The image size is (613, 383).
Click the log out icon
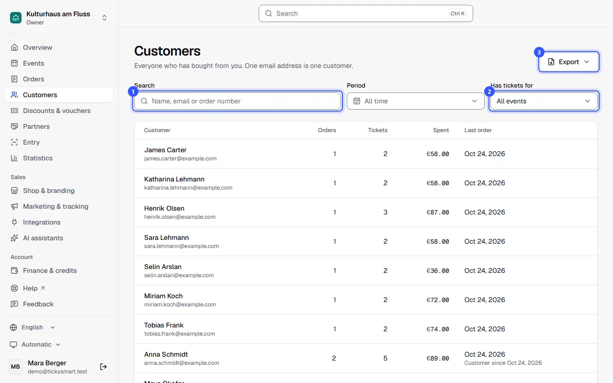(103, 367)
